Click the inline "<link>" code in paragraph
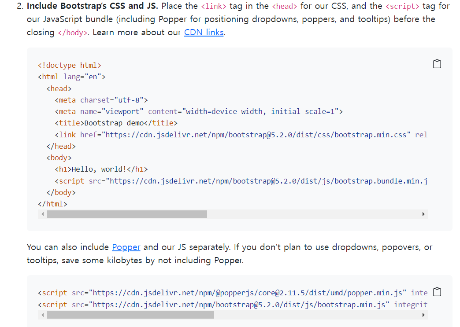This screenshot has width=460, height=327. (x=214, y=6)
